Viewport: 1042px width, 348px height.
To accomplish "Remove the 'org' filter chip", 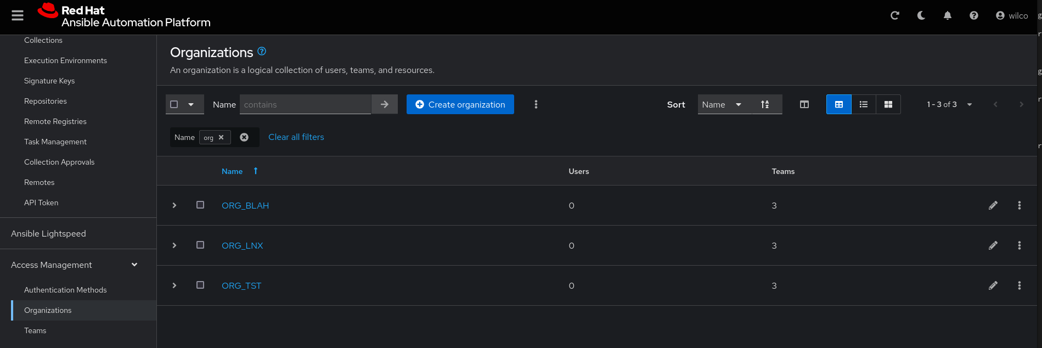I will 221,137.
